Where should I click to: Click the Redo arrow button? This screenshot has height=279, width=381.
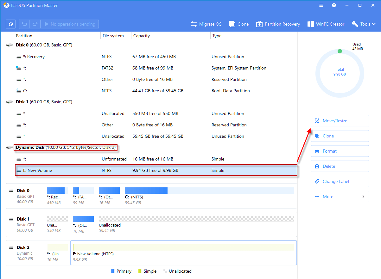point(35,24)
